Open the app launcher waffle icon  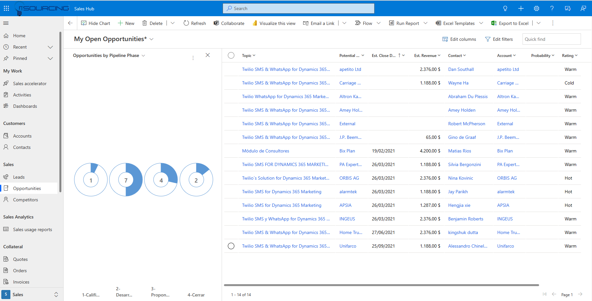tap(6, 8)
